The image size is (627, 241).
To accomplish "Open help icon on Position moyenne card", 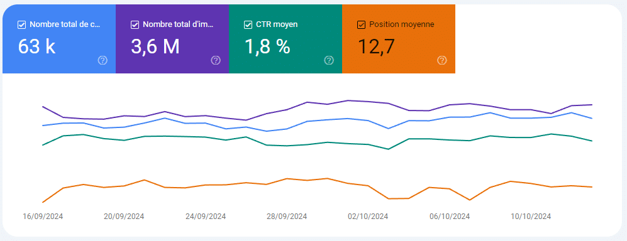I will coord(442,60).
